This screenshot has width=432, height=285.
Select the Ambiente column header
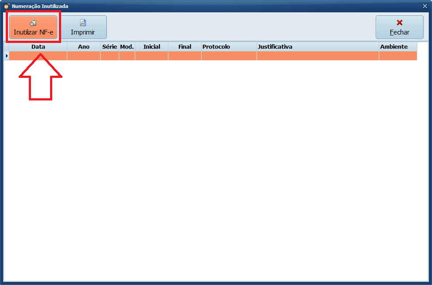point(397,46)
